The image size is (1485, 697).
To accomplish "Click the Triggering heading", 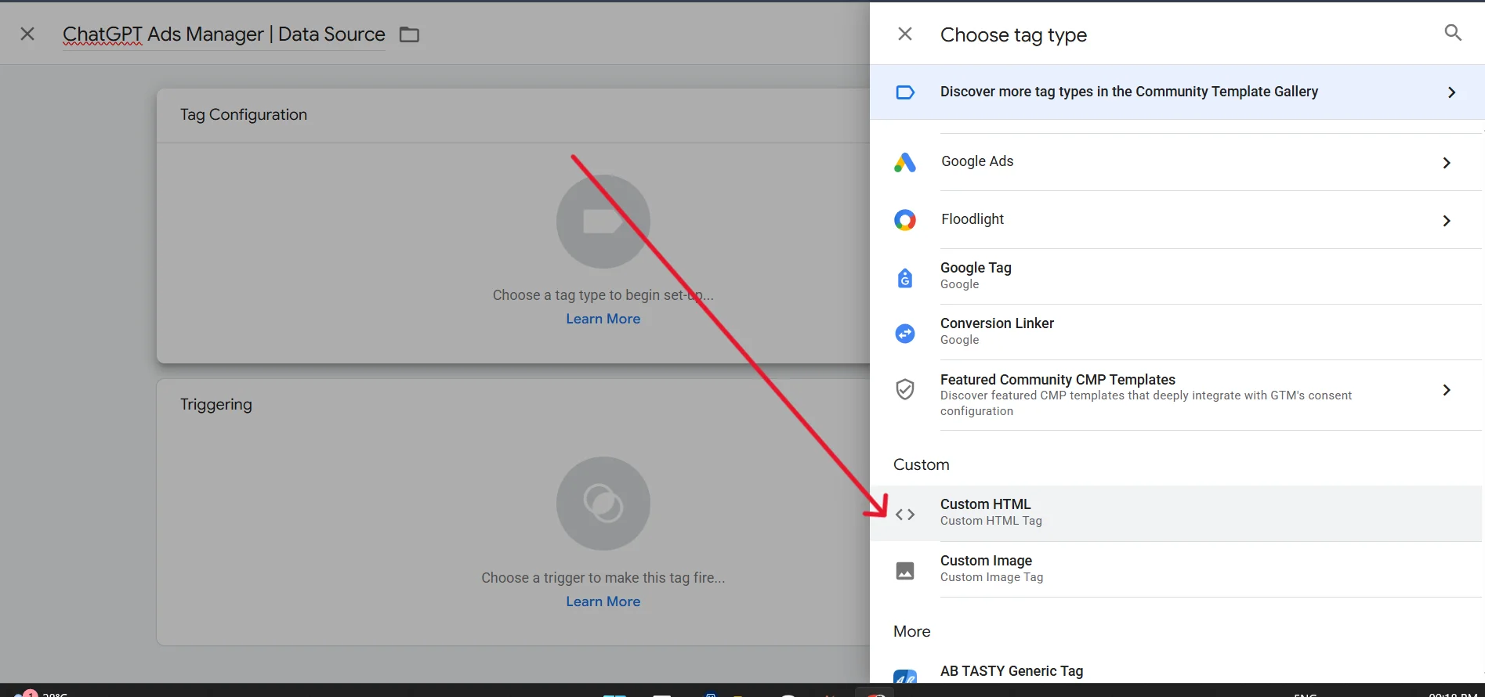I will tap(216, 404).
